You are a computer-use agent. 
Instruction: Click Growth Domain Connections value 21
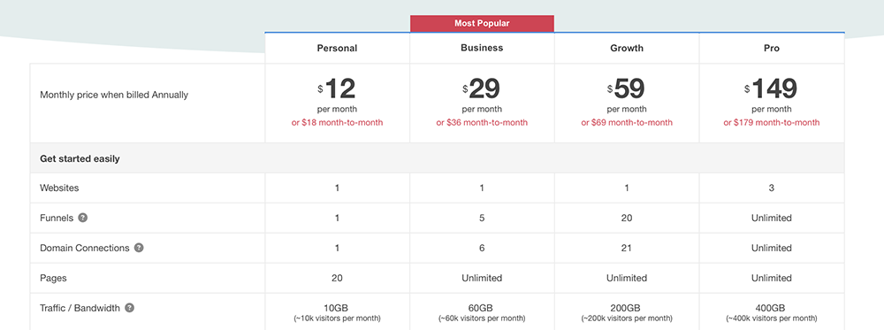click(x=627, y=248)
